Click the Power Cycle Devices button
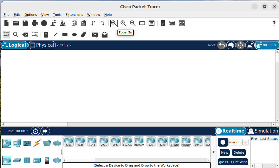The width and height of the screenshot is (279, 168). (x=36, y=131)
